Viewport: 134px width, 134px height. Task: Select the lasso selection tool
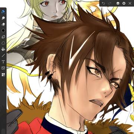pos(3,43)
